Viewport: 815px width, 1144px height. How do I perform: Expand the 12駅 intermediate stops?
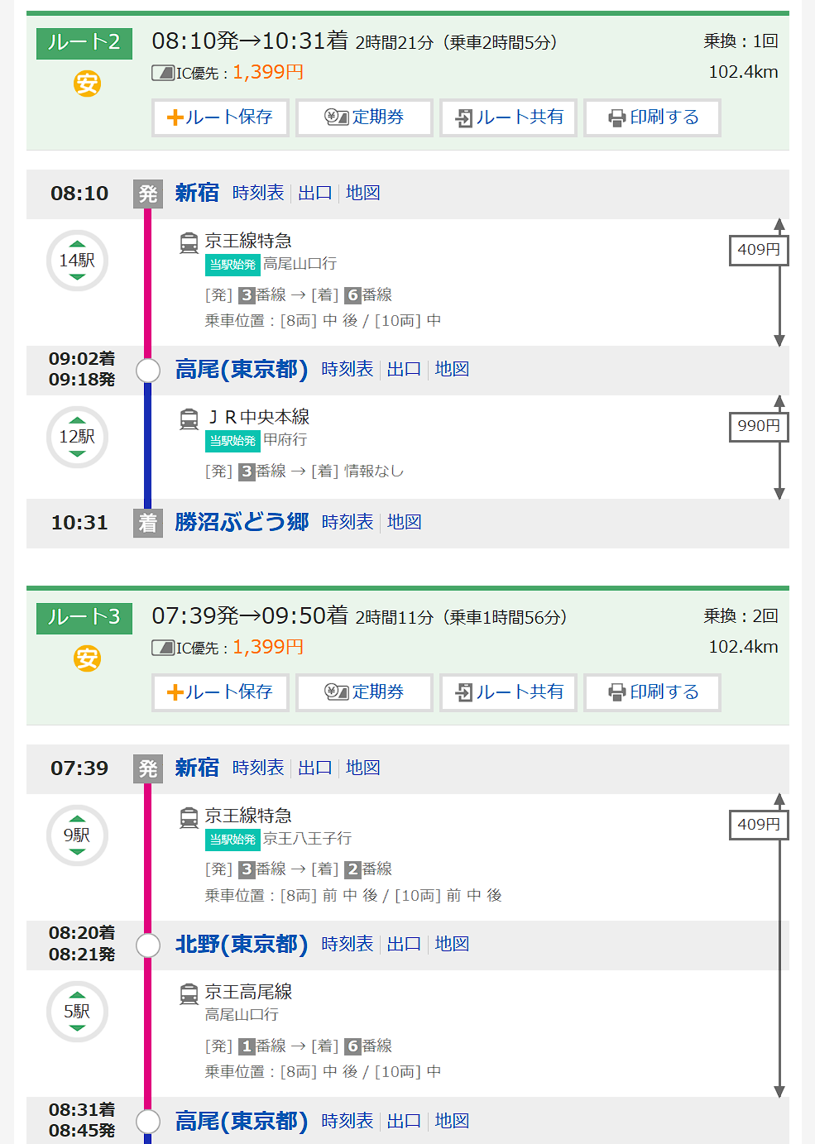[77, 437]
